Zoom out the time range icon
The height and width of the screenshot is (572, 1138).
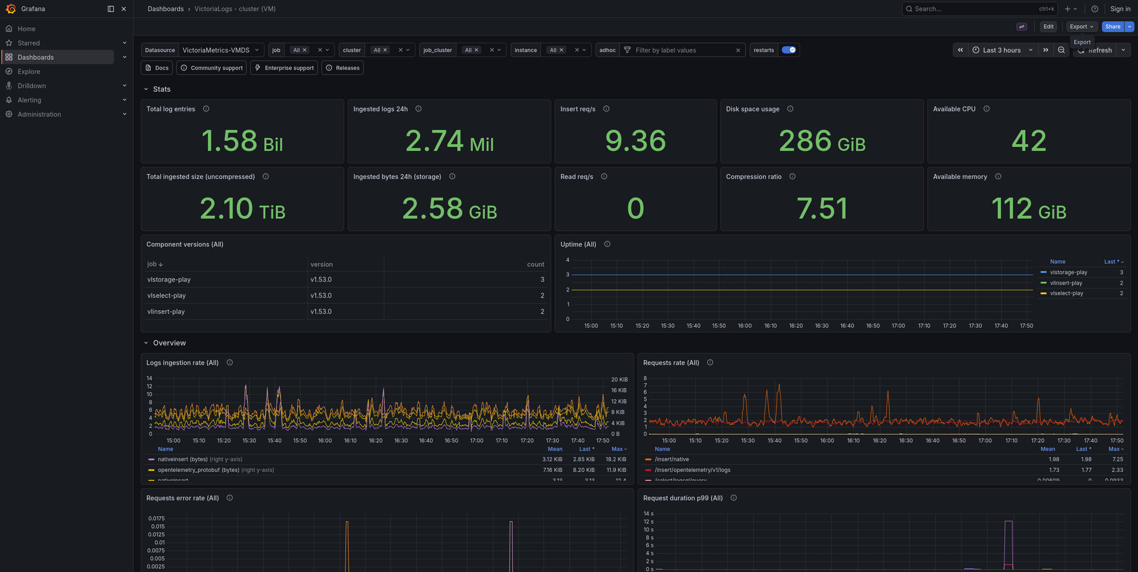(x=1061, y=50)
